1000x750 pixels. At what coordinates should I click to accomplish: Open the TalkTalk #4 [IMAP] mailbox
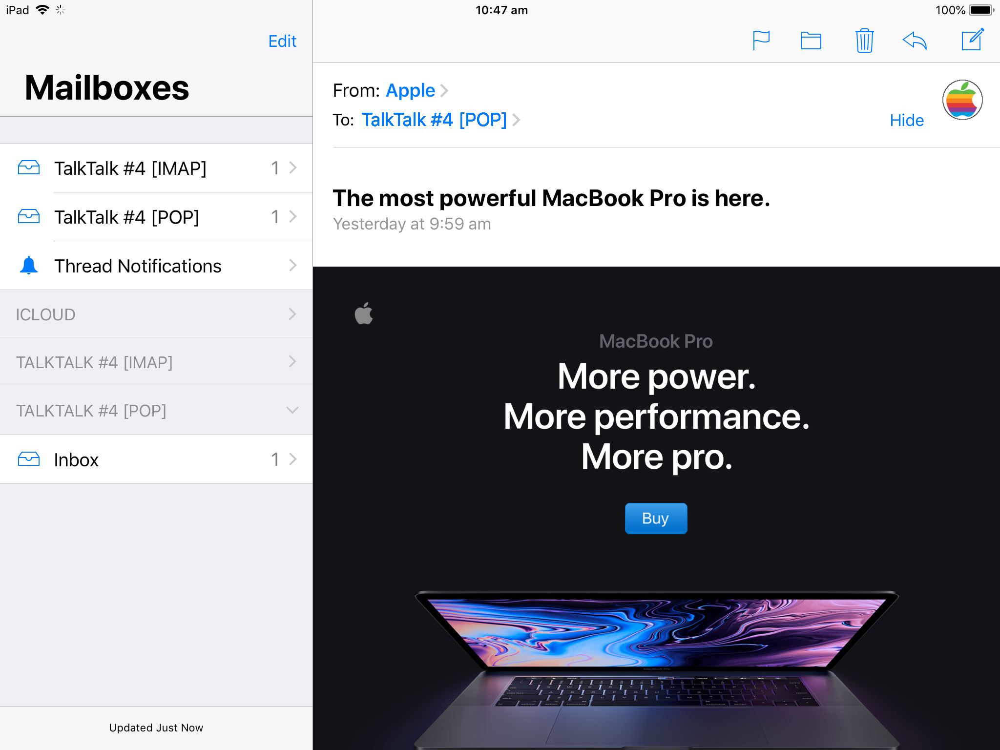(156, 168)
